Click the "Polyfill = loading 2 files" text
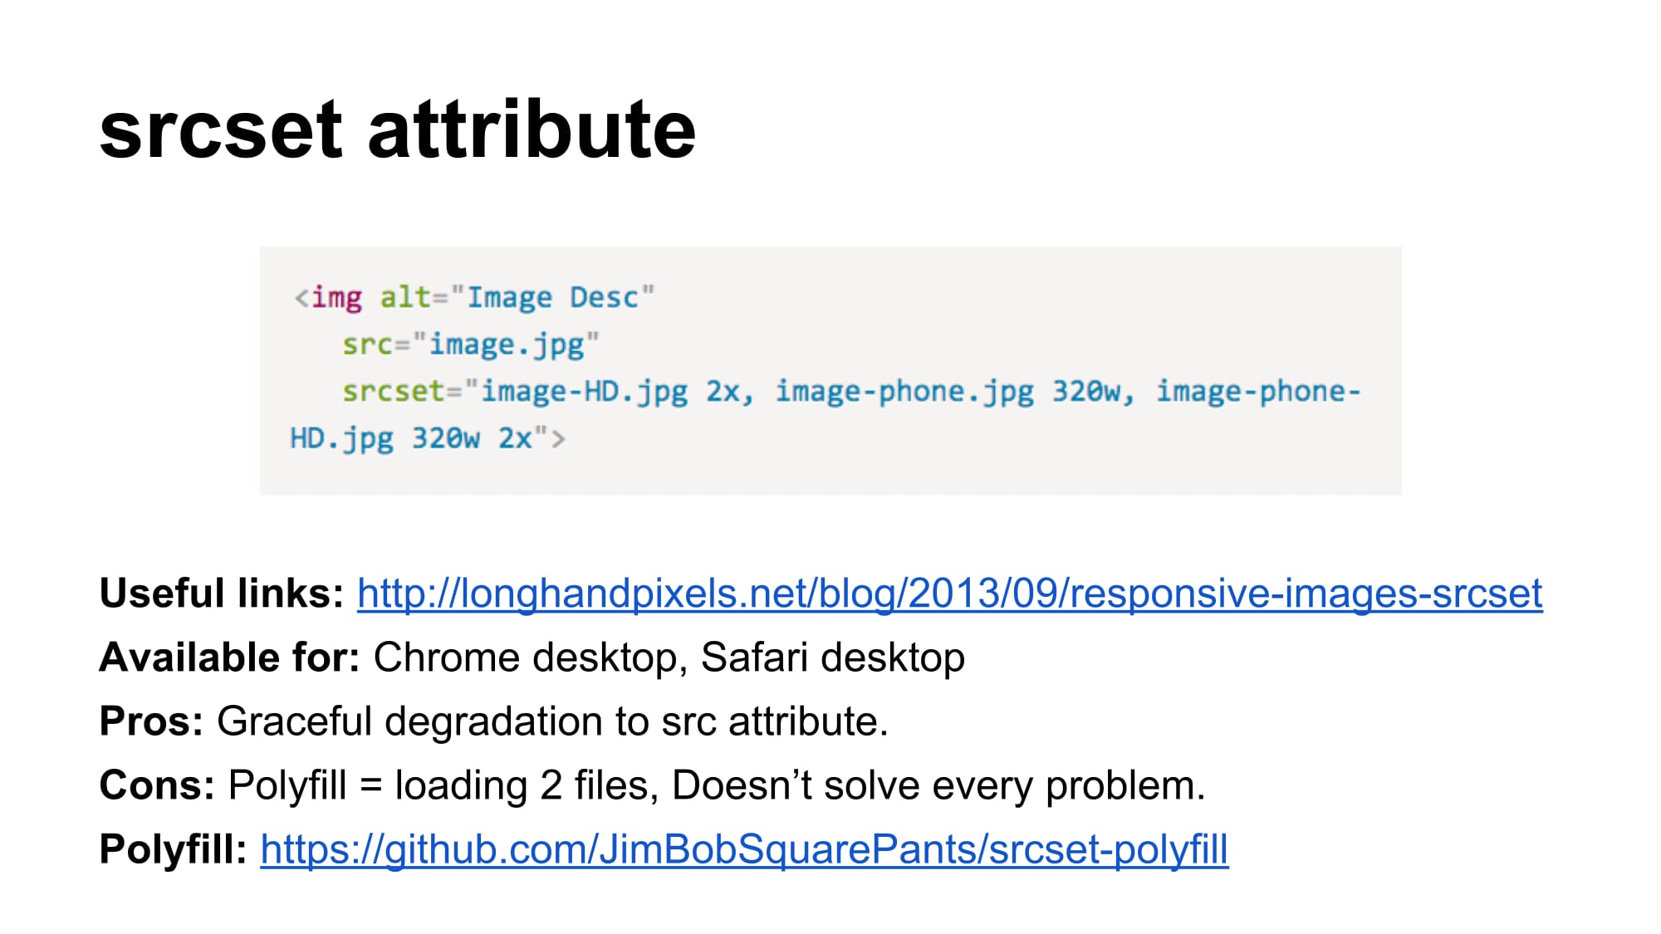This screenshot has height=934, width=1661. click(437, 786)
